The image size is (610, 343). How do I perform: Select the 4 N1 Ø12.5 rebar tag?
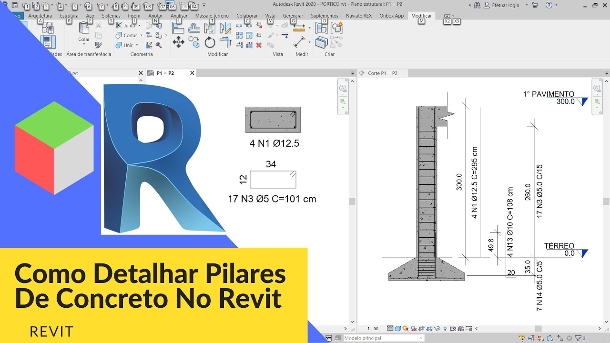click(x=274, y=143)
